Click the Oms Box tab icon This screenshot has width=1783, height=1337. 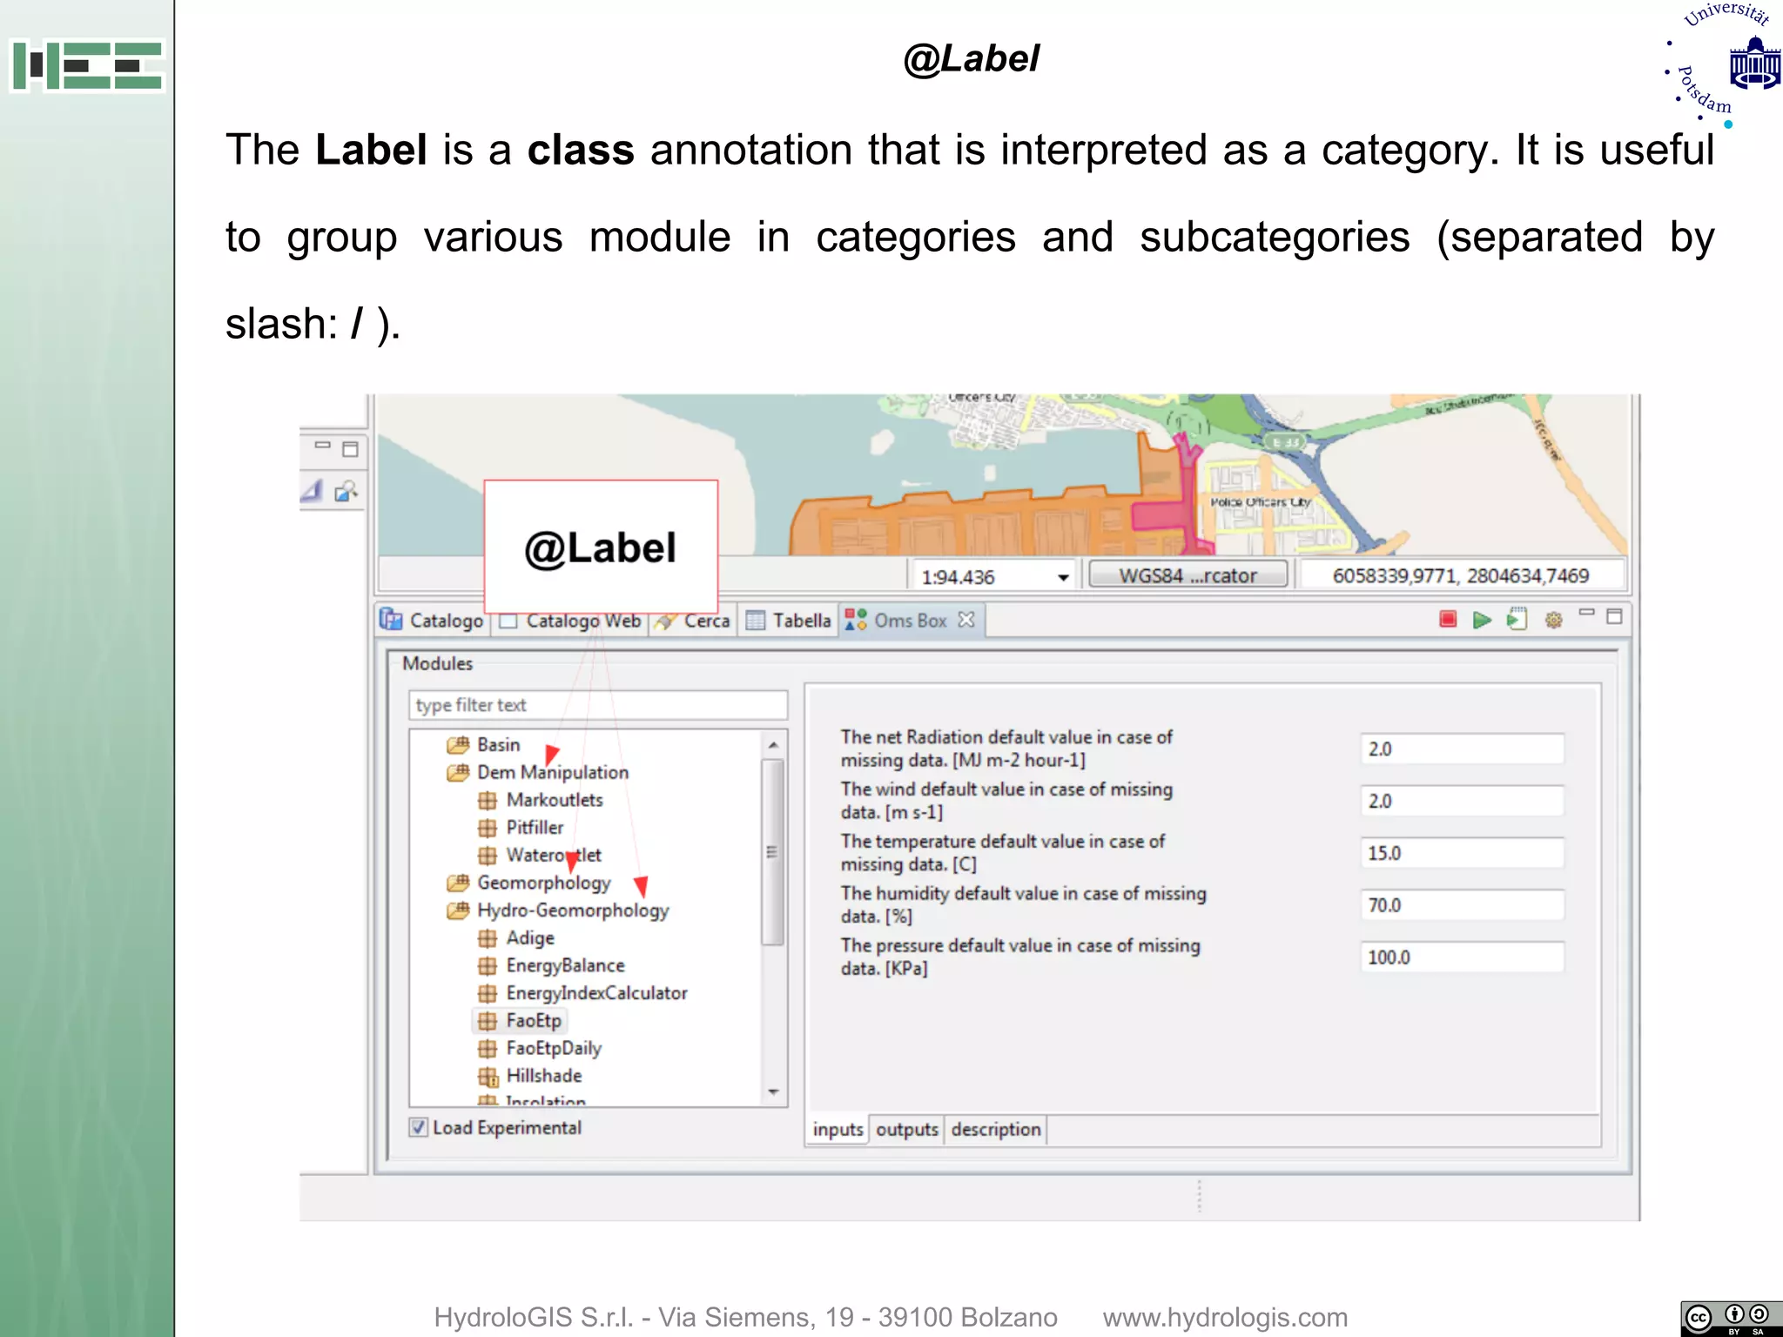tap(856, 619)
